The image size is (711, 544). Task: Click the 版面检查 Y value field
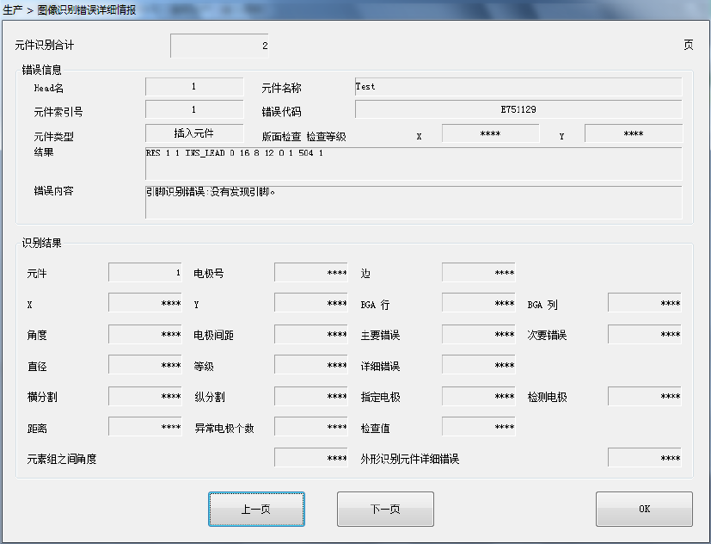point(634,133)
